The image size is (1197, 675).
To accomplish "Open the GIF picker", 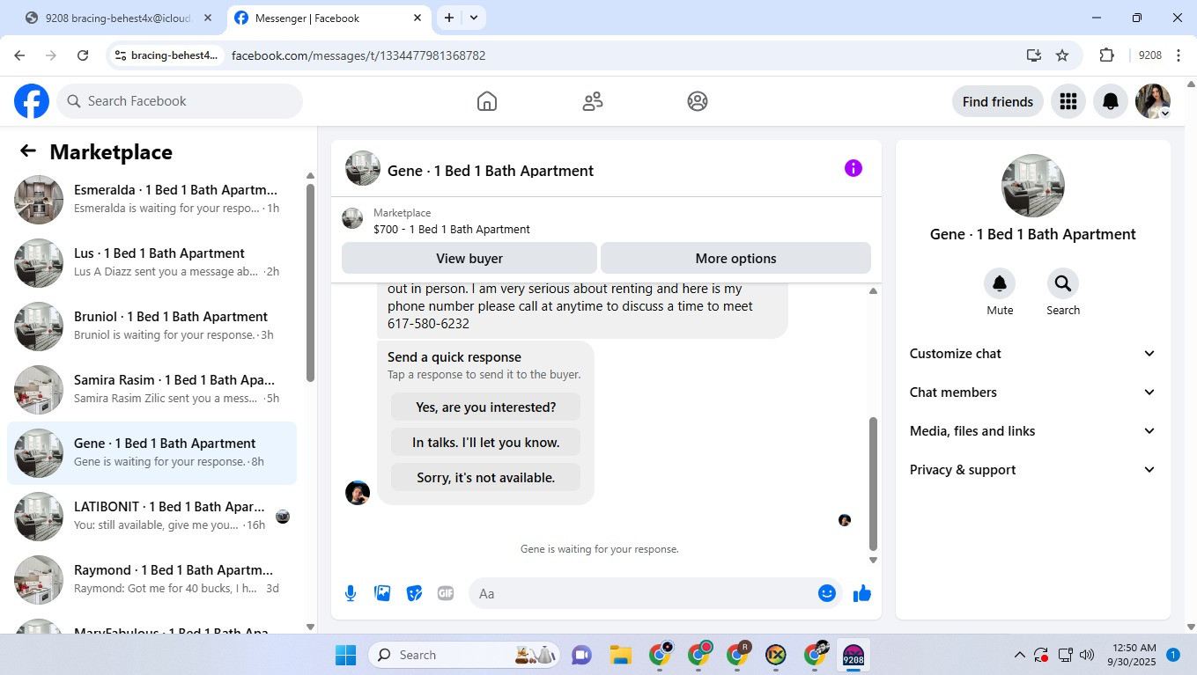I will pos(446,593).
